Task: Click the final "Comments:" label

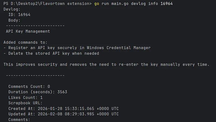Action: (19, 120)
